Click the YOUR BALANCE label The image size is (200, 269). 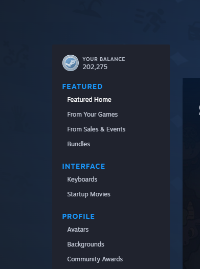pyautogui.click(x=104, y=59)
